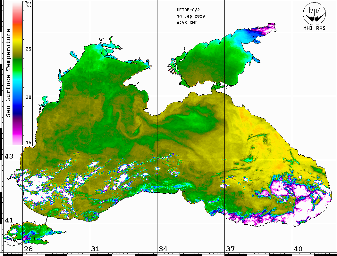Click the 25 value on temperature scale

tap(28, 49)
